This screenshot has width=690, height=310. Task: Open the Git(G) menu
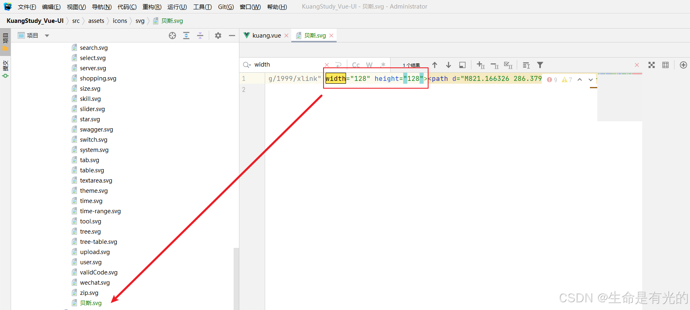click(226, 7)
